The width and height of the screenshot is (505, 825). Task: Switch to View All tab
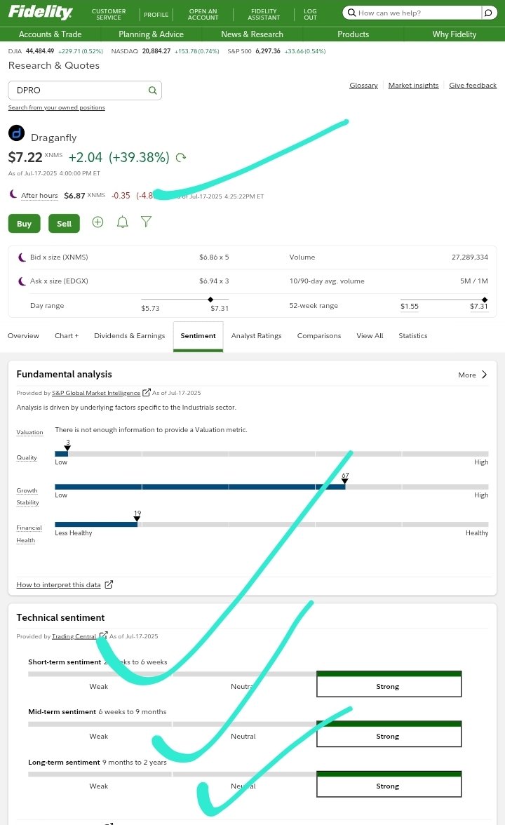[370, 335]
